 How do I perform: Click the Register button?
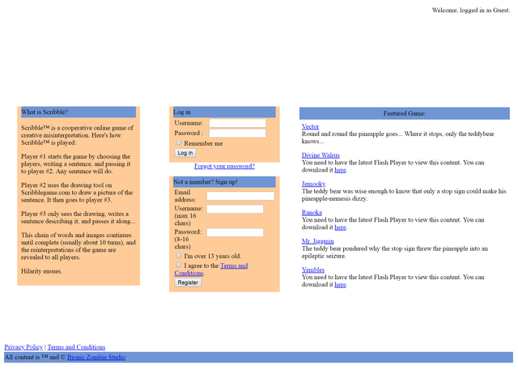[x=188, y=282]
